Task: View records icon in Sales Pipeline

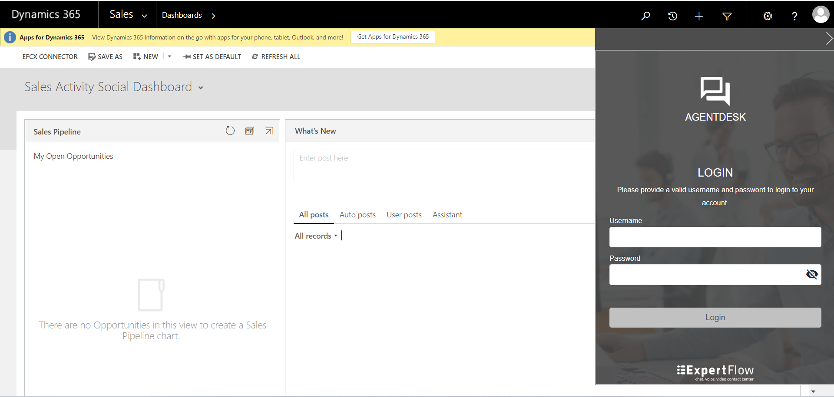Action: [250, 131]
